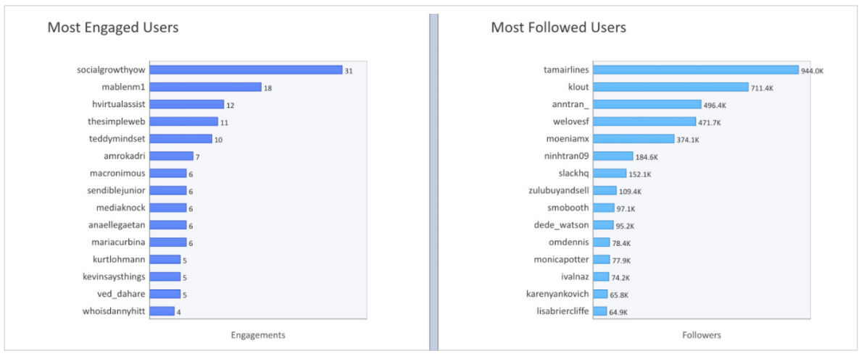This screenshot has height=356, width=864.
Task: Select the zulubuyandsell username label
Action: [559, 190]
